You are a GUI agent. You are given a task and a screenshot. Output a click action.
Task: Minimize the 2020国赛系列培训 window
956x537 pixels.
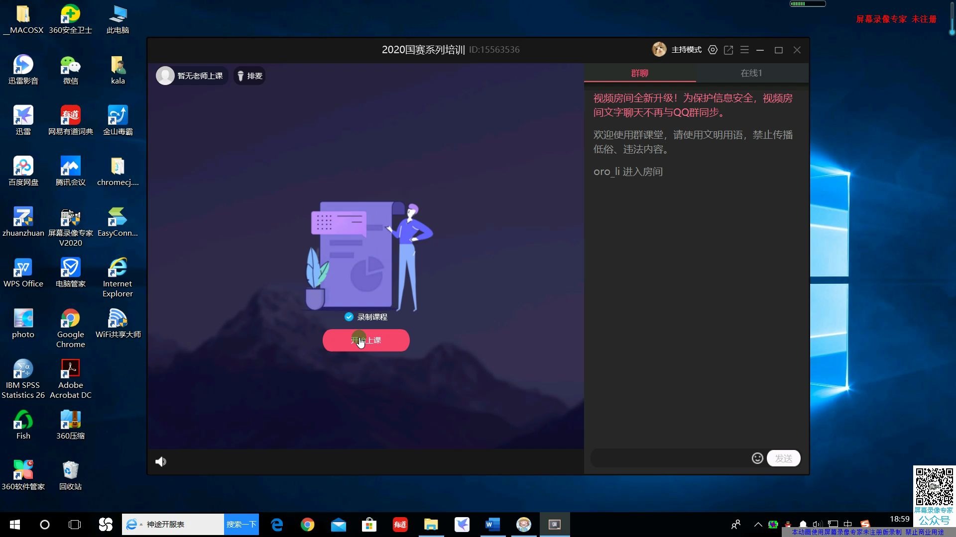click(x=760, y=50)
